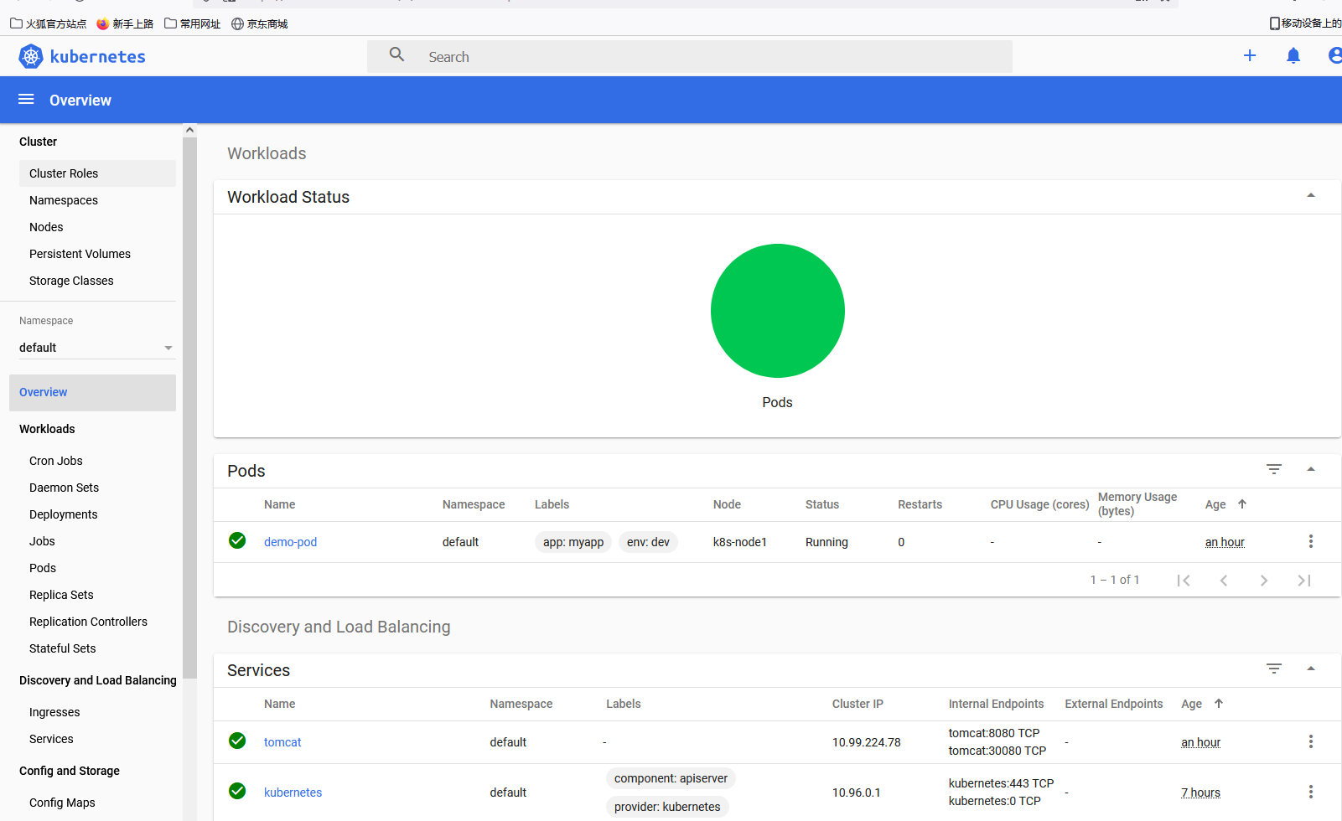Click the Workloads heading in sidebar
The width and height of the screenshot is (1342, 821).
pyautogui.click(x=47, y=429)
